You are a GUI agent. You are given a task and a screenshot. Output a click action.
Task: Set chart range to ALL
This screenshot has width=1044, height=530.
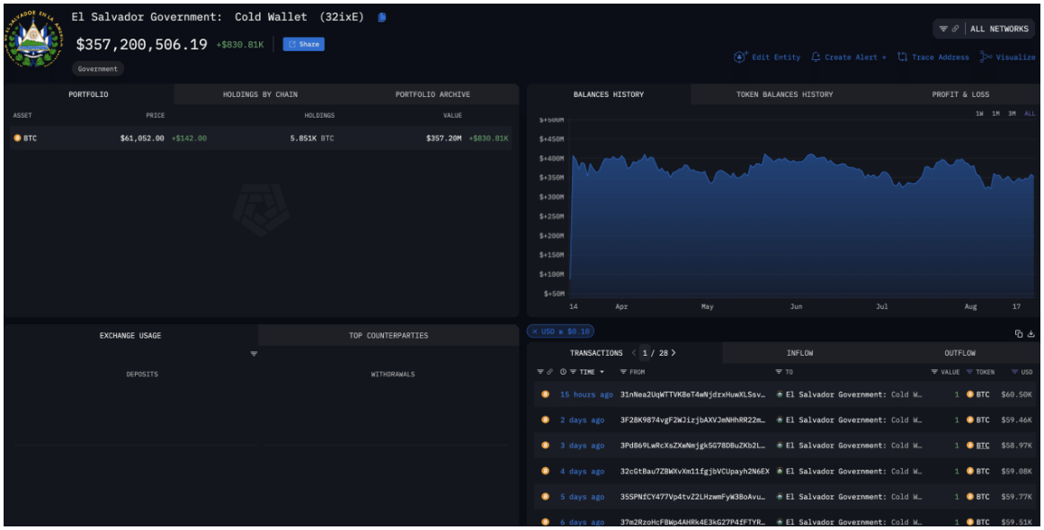(1030, 114)
